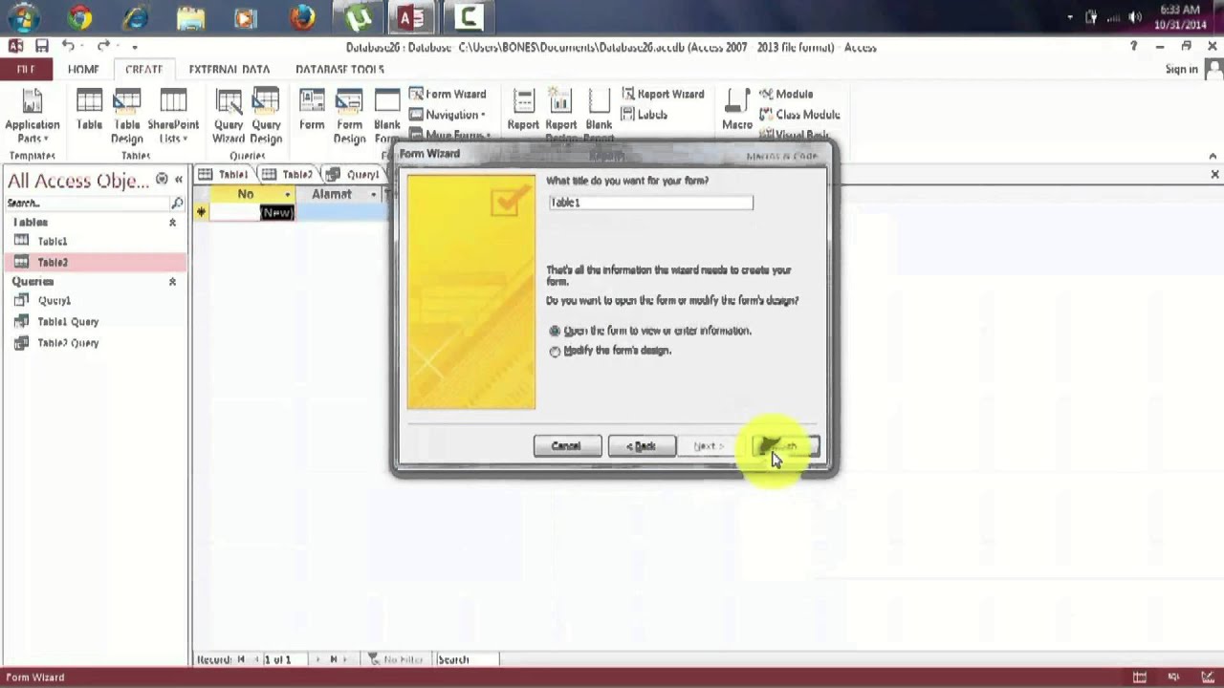
Task: Go to next record navigation button
Action: (317, 659)
